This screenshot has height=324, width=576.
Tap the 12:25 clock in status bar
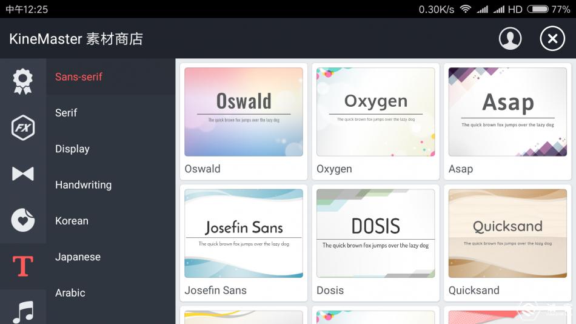(27, 9)
